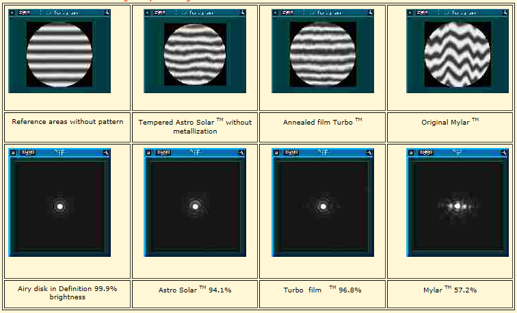The height and width of the screenshot is (313, 517).
Task: Click the corner icon of the Mylar 57.2% Airy window
Action: 504,153
